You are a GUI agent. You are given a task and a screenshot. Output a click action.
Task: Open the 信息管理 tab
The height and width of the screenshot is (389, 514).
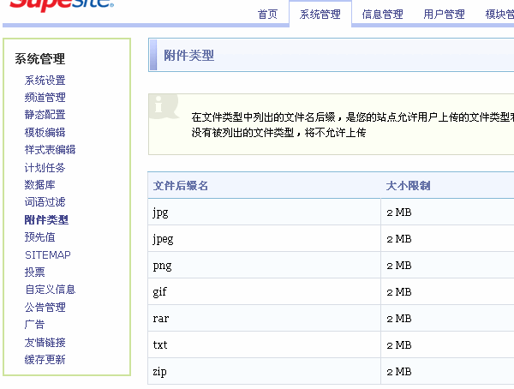tap(382, 15)
